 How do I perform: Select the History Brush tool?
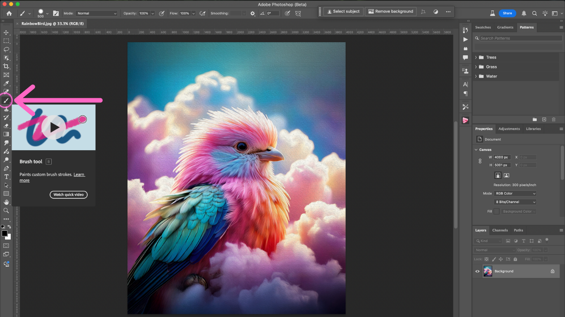pyautogui.click(x=6, y=117)
